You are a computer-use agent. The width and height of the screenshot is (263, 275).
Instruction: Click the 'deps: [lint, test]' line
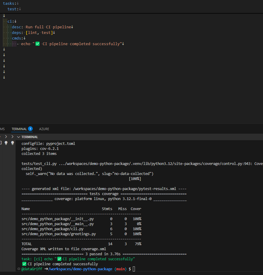32,33
